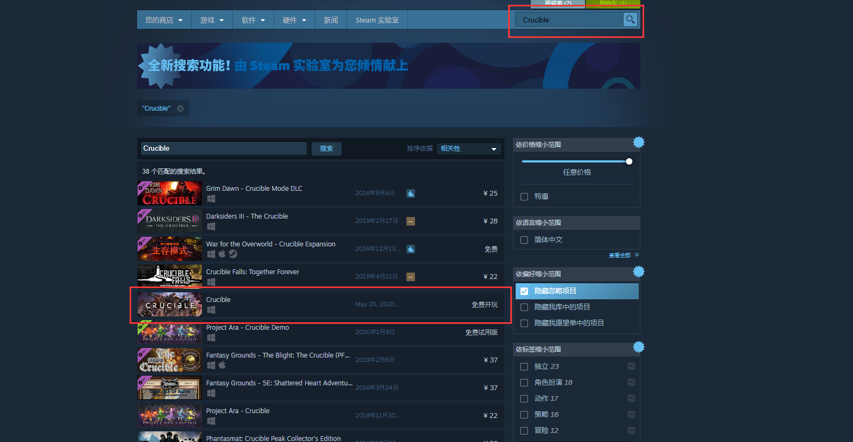Open the 硬件 dropdown menu
853x442 pixels.
point(295,20)
